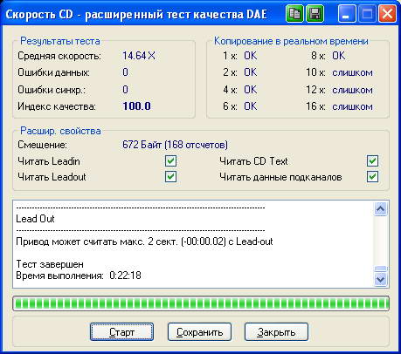Toggle the Читать Leadout checkbox
Image resolution: width=401 pixels, height=354 pixels.
pos(170,176)
